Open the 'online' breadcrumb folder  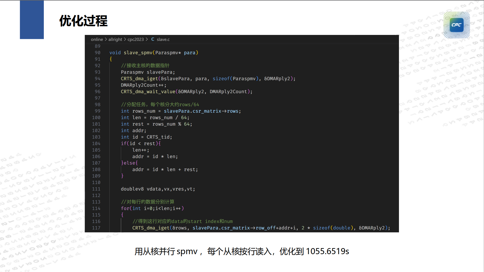click(97, 39)
